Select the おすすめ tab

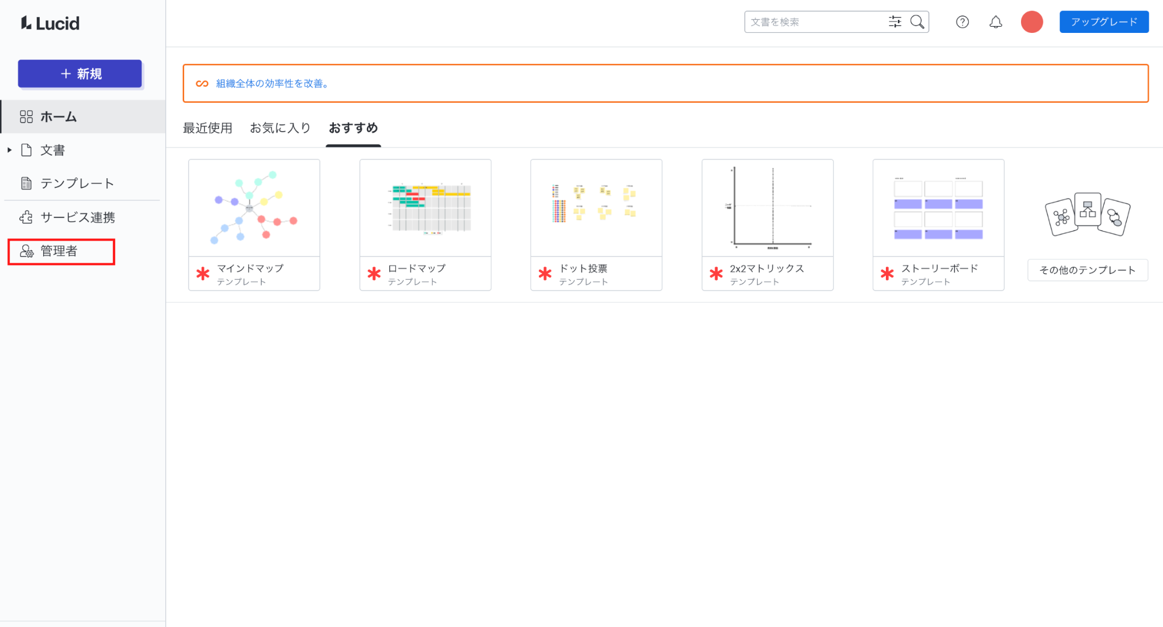pos(353,128)
